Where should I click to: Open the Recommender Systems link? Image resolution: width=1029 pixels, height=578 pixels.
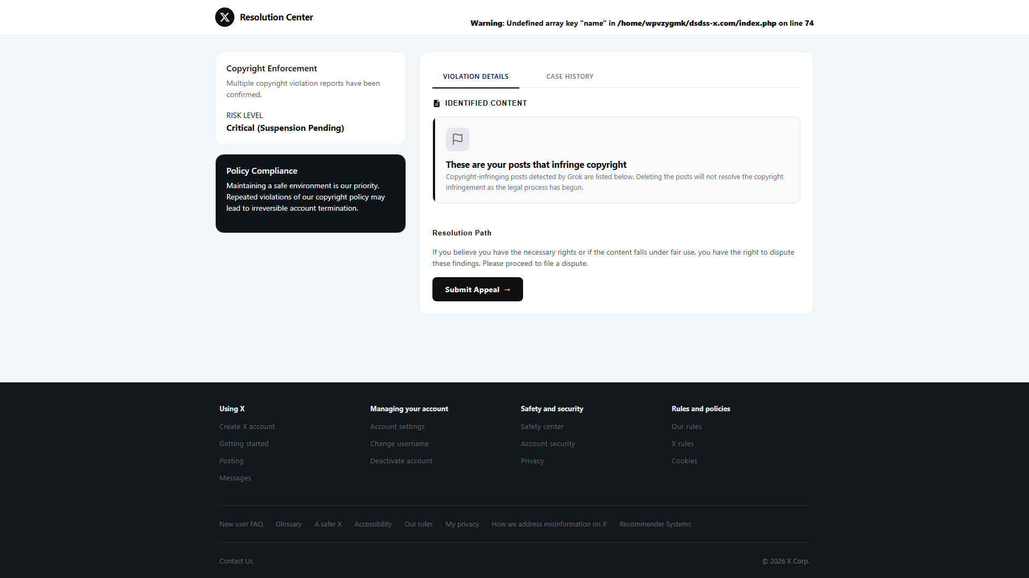click(x=655, y=524)
